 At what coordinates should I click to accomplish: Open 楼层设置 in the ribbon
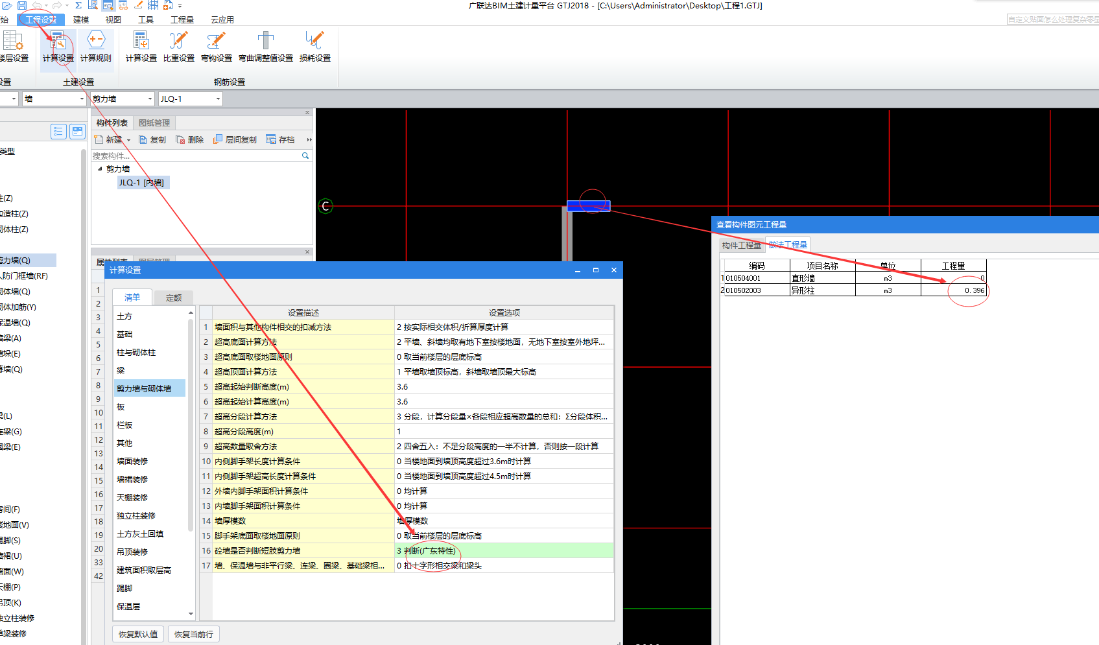[13, 46]
